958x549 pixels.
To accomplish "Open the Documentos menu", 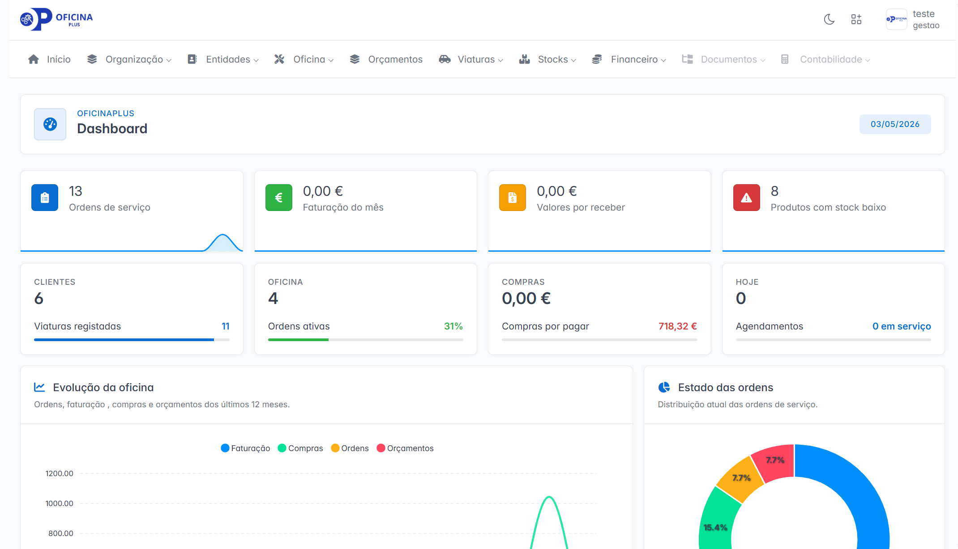I will pos(729,59).
